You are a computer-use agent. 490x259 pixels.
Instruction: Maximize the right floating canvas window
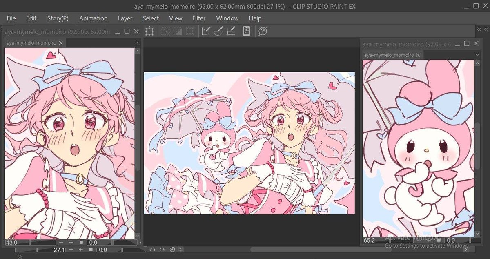point(467,44)
